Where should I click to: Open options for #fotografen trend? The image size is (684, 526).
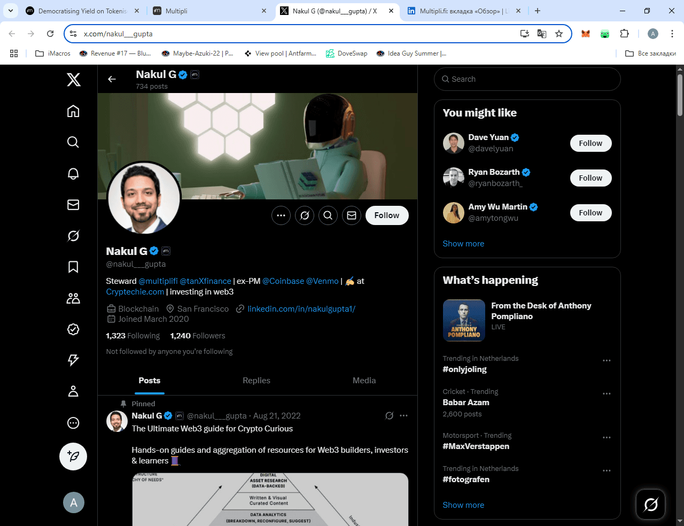tap(607, 471)
